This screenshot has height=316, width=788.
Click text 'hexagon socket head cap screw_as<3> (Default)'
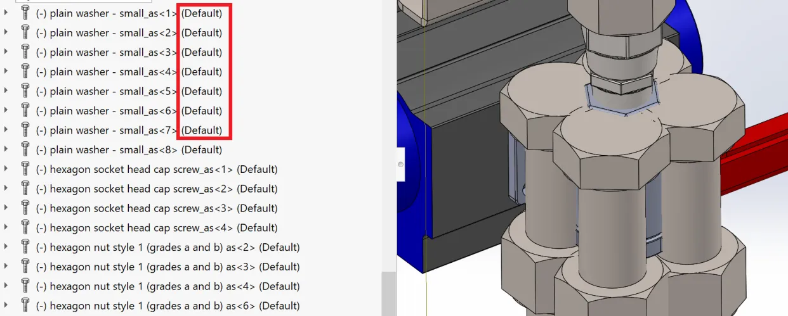click(x=164, y=208)
